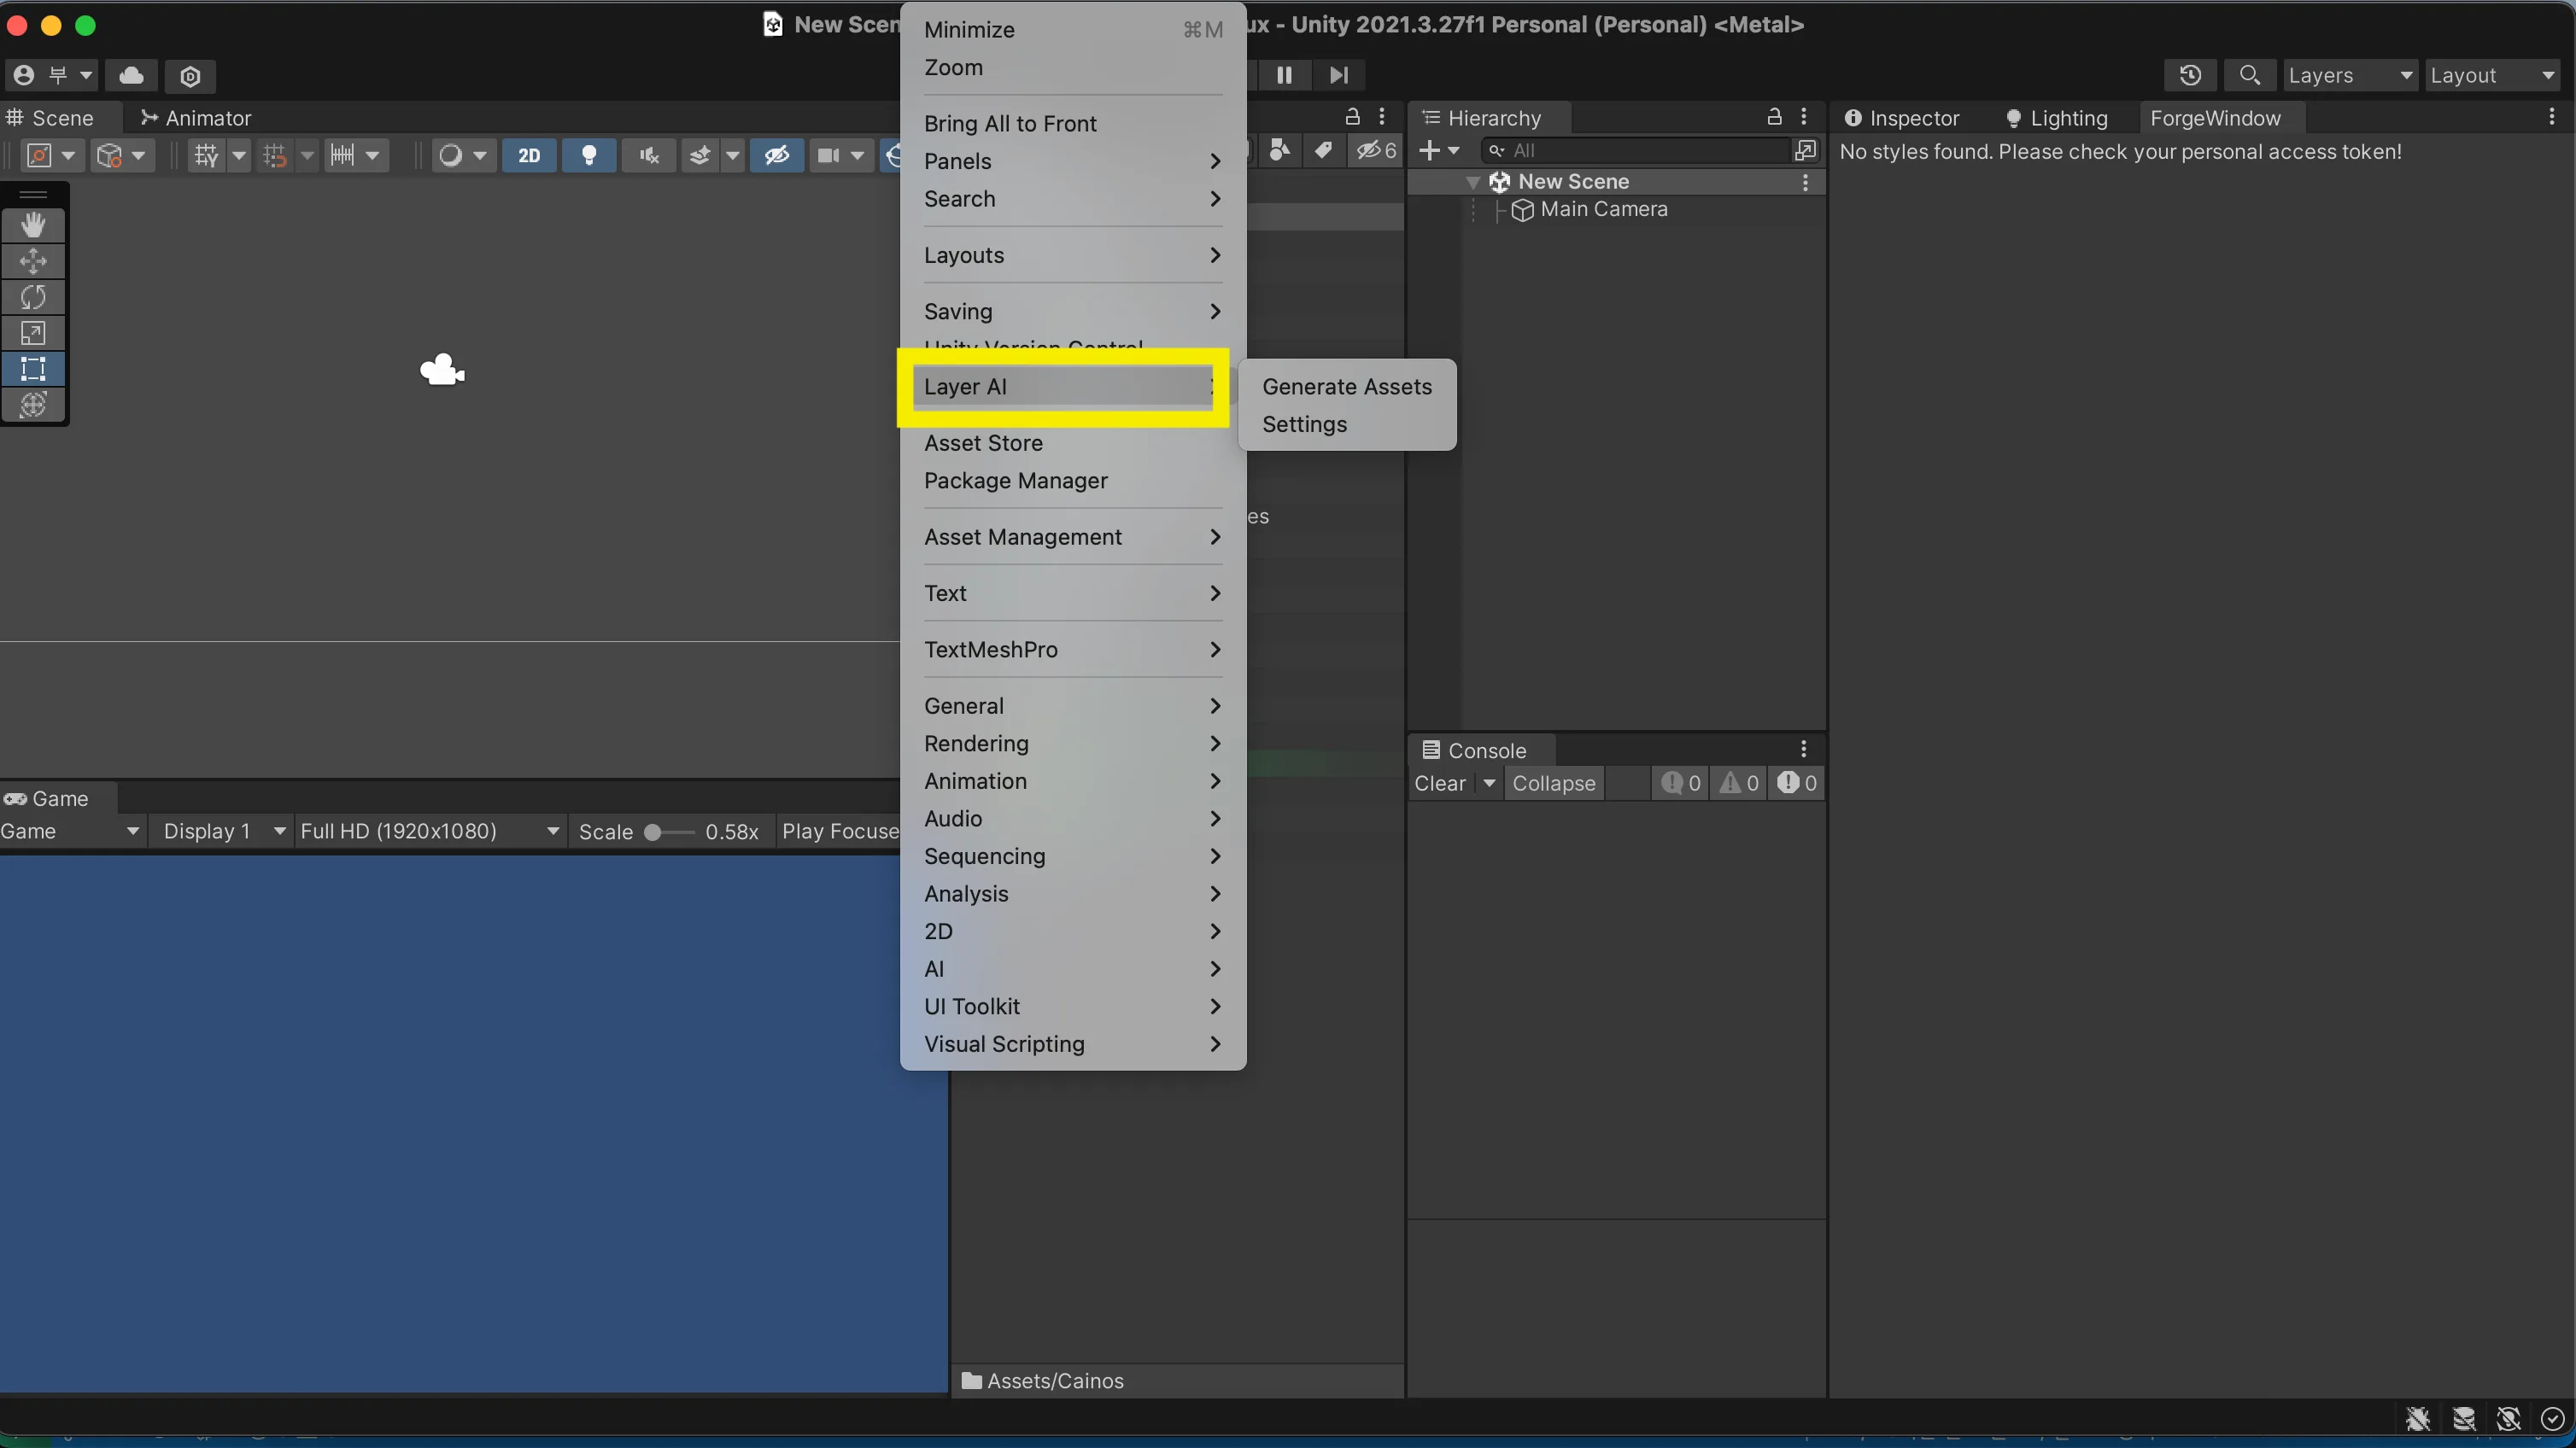2576x1448 pixels.
Task: Select the Rotate tool
Action: coord(33,297)
